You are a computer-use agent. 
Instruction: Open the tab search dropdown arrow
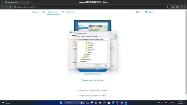[2, 2]
